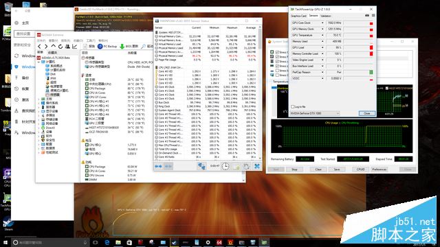Expand 显示设备 node in AIDA64 tree
Screen dimensions: 440x247
click(39, 111)
